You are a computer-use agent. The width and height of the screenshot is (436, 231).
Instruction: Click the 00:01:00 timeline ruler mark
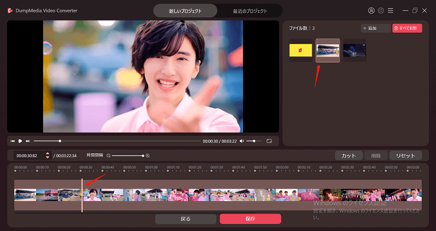click(152, 167)
